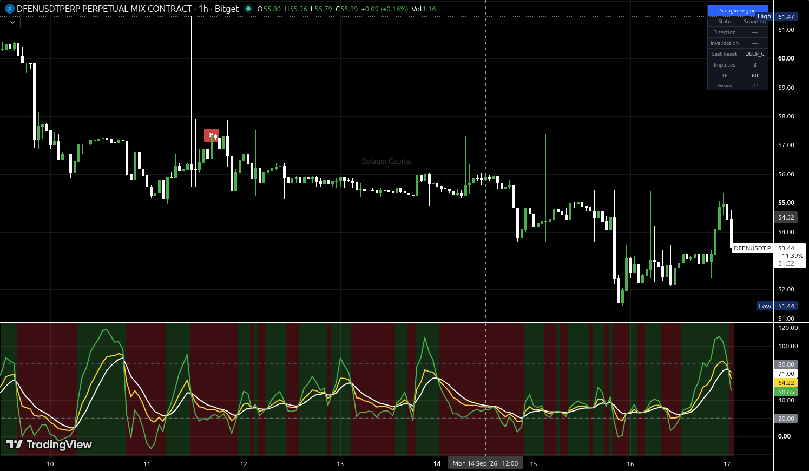Collapse the chart legend with the chevron
809x471 pixels.
click(x=12, y=23)
